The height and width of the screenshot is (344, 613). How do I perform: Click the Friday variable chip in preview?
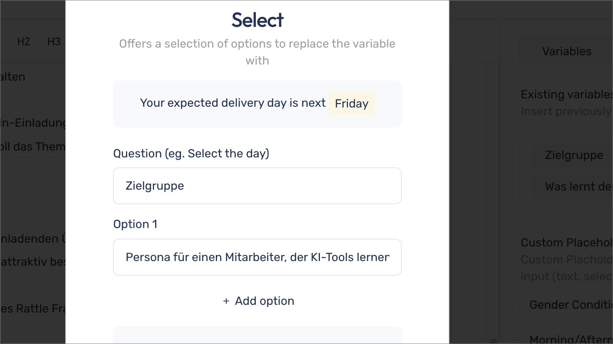[351, 104]
